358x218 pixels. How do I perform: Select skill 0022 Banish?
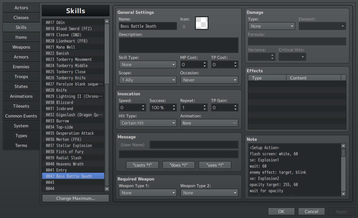73,53
